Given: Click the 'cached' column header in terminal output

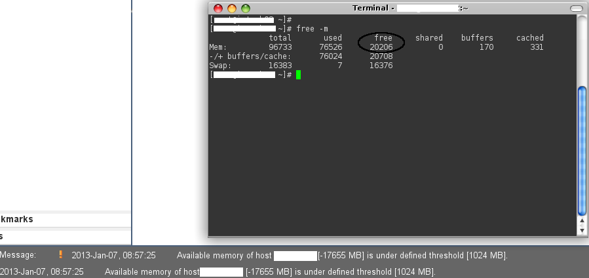Looking at the screenshot, I should click(x=529, y=38).
